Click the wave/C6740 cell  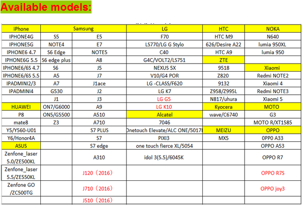coord(223,115)
